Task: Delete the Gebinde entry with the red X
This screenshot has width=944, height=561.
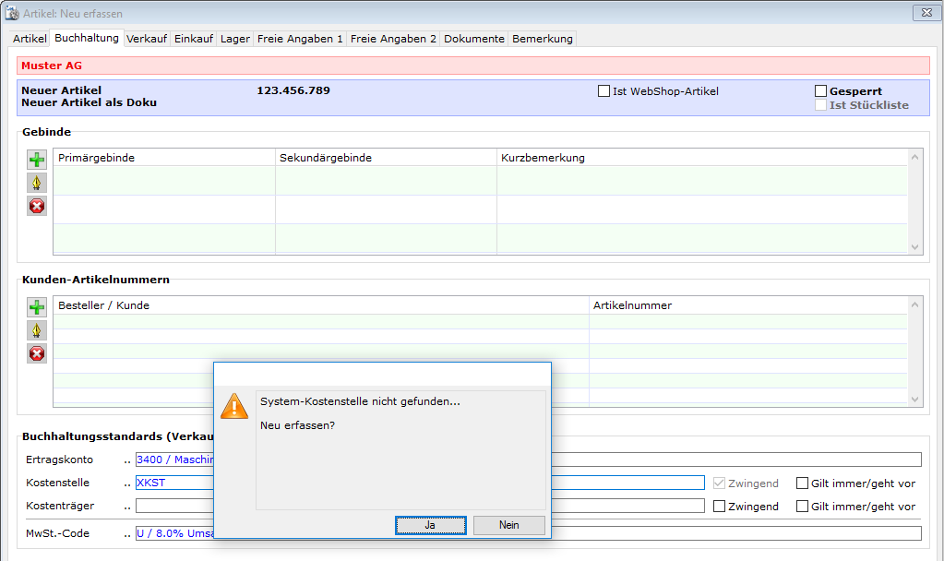Action: coord(37,206)
